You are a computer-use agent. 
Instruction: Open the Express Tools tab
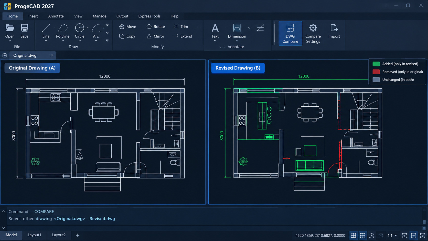pos(149,16)
